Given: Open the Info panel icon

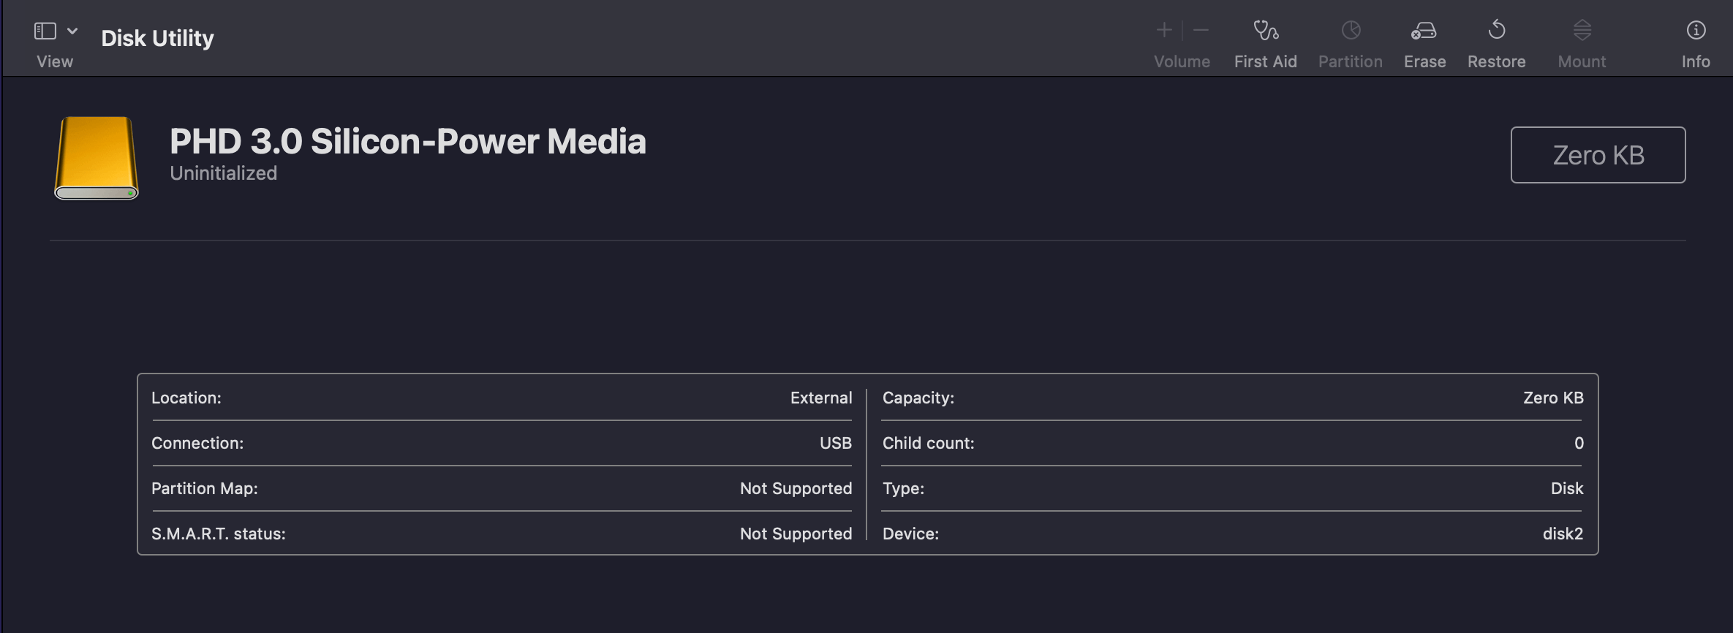Looking at the screenshot, I should point(1696,30).
